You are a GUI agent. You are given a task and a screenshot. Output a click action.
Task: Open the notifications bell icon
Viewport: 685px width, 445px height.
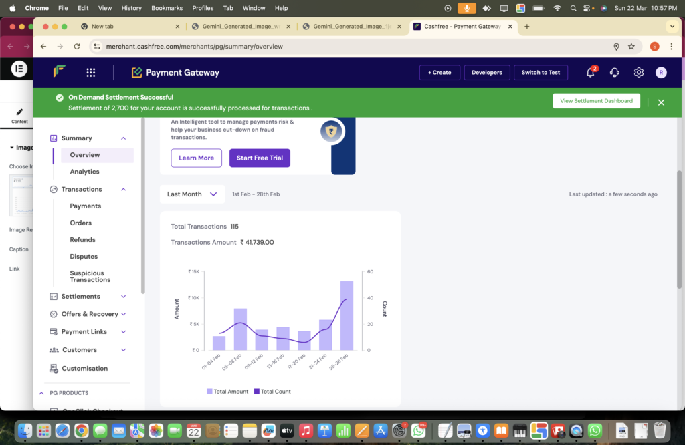[590, 73]
